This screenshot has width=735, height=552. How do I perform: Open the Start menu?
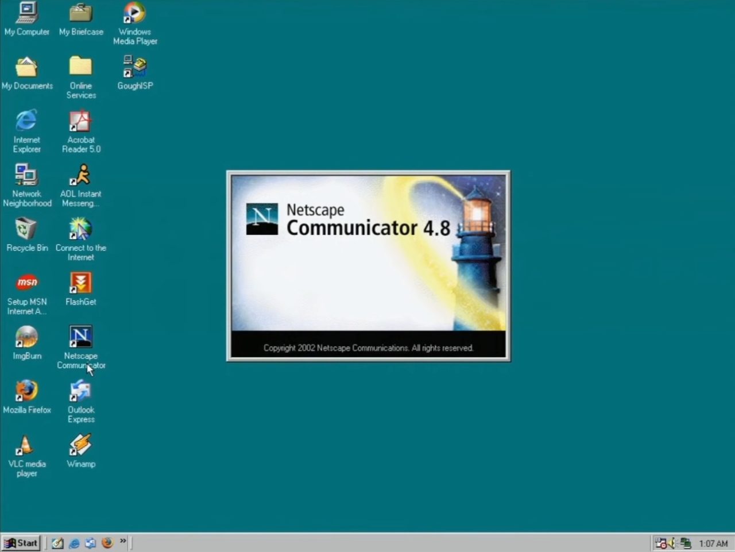tap(21, 543)
